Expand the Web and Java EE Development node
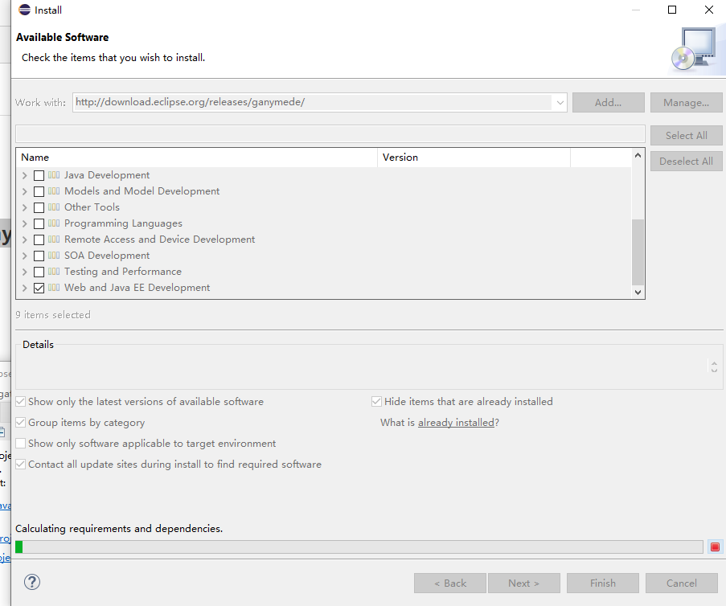The image size is (726, 606). [x=25, y=288]
